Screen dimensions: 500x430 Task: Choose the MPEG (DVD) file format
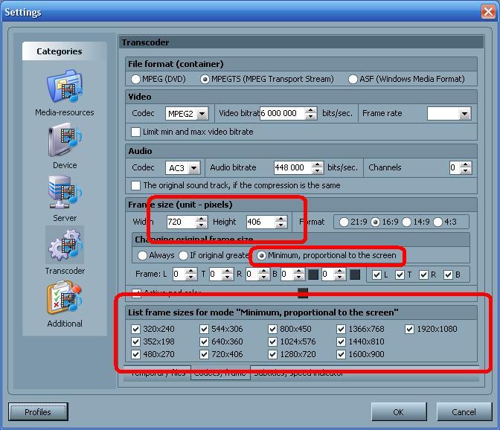[x=135, y=79]
